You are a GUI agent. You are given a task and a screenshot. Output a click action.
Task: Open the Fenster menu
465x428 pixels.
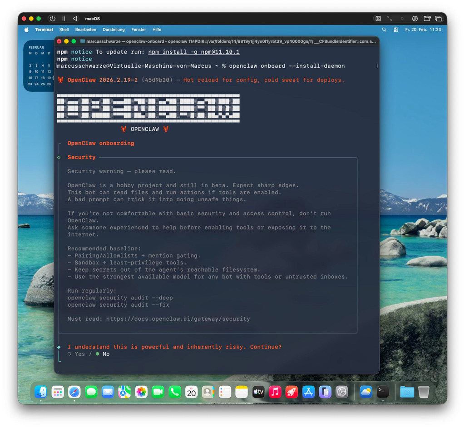(139, 30)
